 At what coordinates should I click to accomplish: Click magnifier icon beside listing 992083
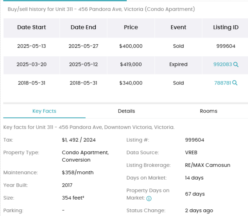pos(236,65)
